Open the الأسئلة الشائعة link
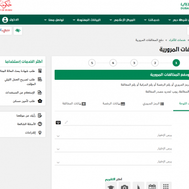189x189 pixels. [x=26, y=124]
